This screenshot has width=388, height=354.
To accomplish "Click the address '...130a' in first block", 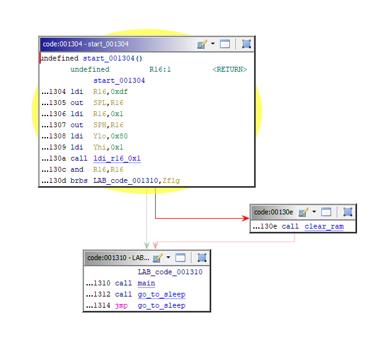I will coord(54,159).
